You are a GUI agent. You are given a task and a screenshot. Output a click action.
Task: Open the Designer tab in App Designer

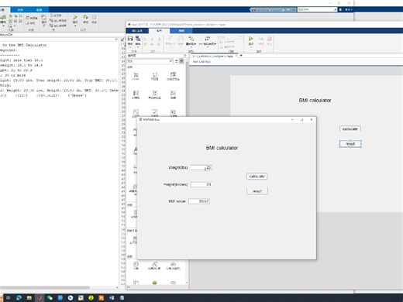point(137,31)
